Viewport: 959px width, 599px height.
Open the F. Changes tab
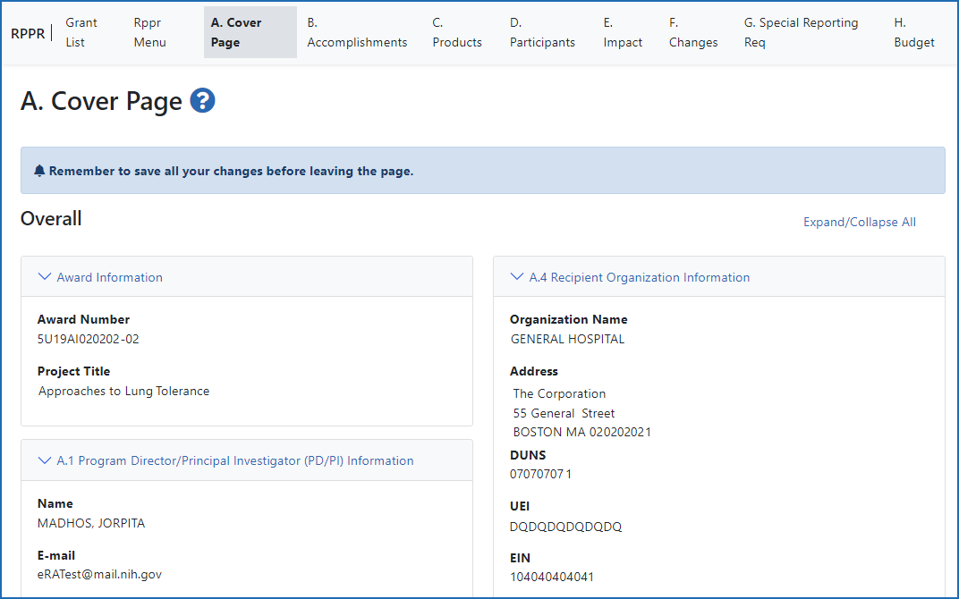tap(693, 32)
